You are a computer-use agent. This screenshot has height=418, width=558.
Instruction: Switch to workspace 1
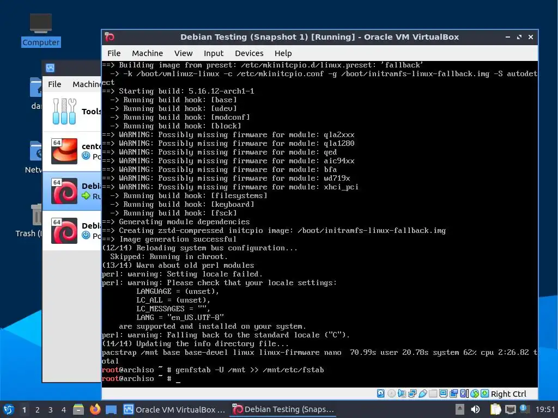click(x=24, y=409)
